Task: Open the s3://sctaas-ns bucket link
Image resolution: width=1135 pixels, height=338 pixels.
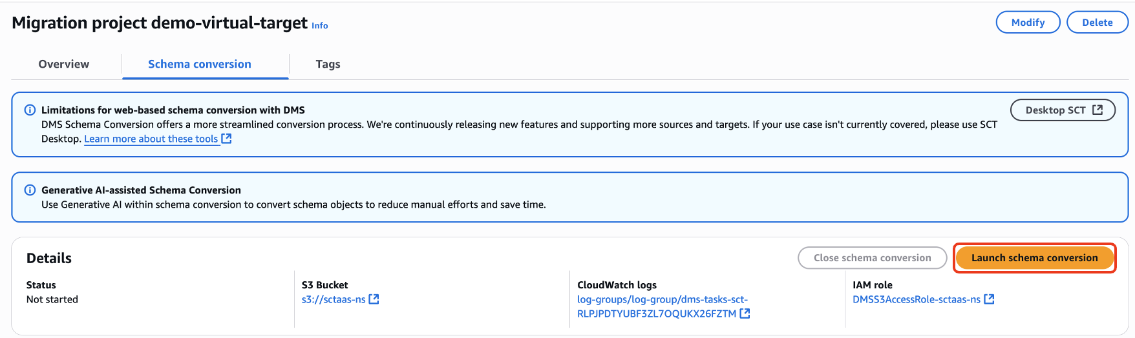Action: 334,299
